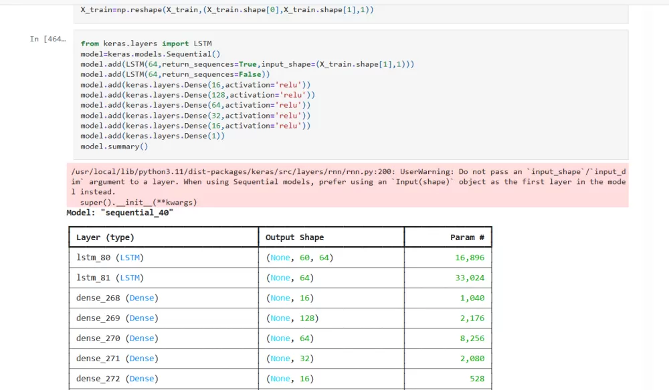Click the 'Output Shape' column header
This screenshot has height=390, width=669.
click(x=294, y=237)
